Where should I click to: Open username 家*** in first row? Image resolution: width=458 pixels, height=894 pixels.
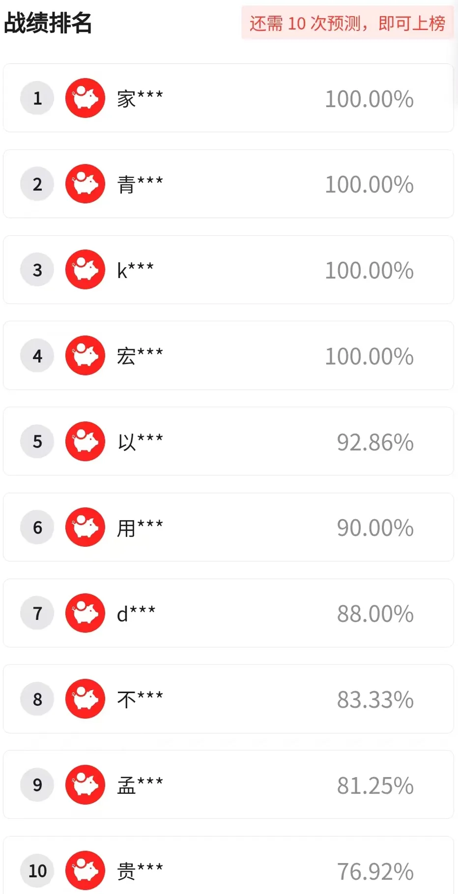click(140, 99)
